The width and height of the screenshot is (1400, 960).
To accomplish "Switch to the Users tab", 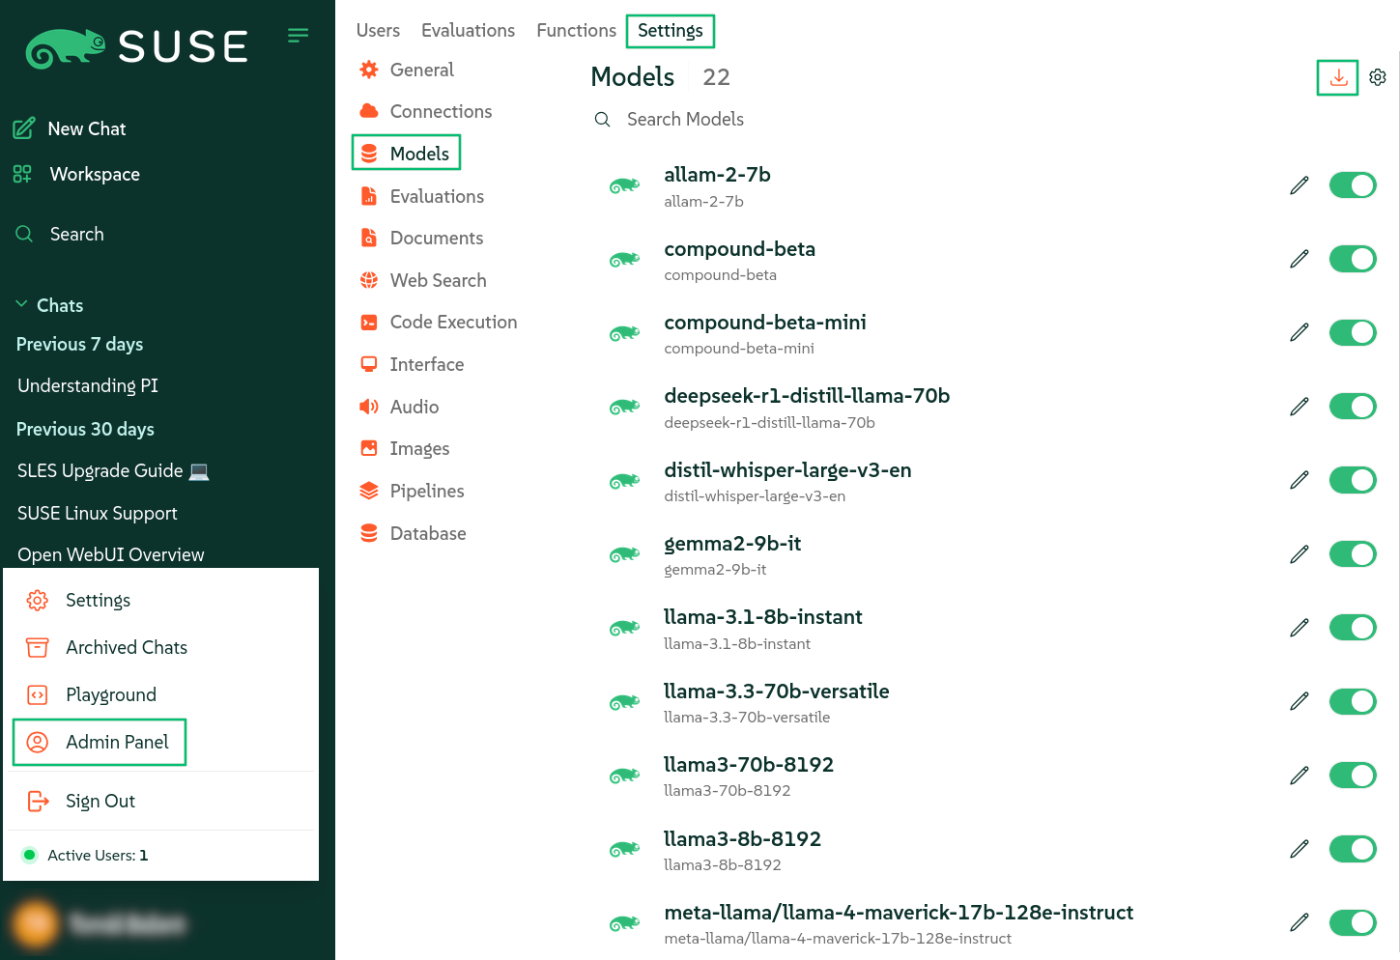I will pos(378,31).
